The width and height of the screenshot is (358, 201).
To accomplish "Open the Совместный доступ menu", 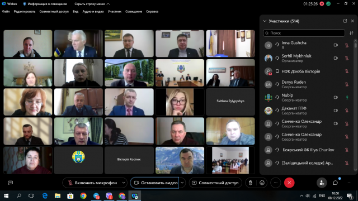I will point(54,11).
